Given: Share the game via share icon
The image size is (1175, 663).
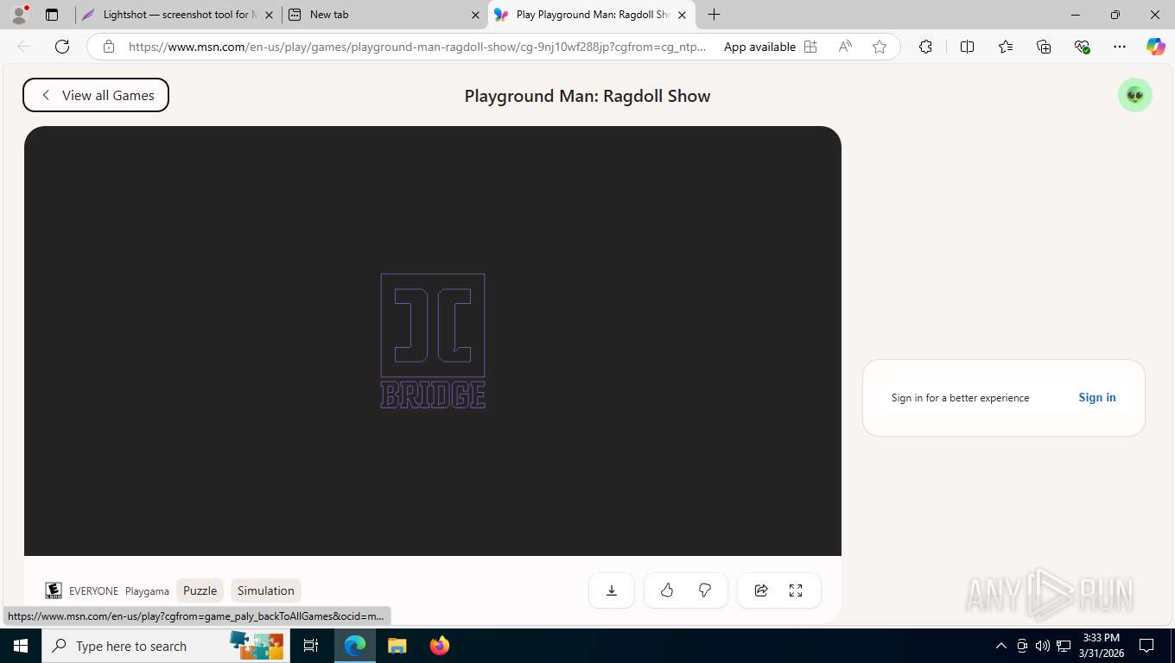Looking at the screenshot, I should click(761, 590).
